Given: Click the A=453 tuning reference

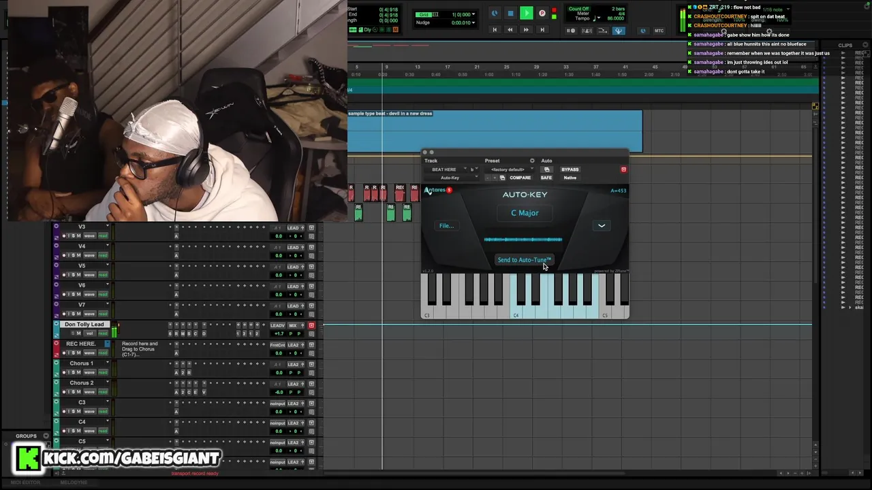Looking at the screenshot, I should (618, 191).
